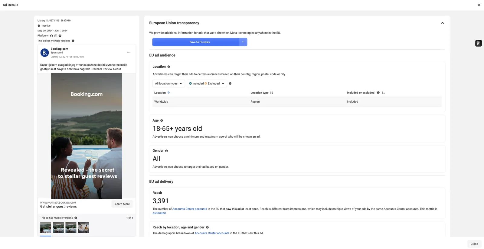
Task: Click the Facebook platform icon
Action: [51, 36]
